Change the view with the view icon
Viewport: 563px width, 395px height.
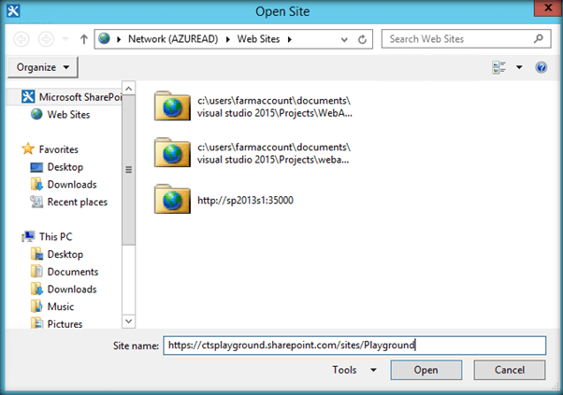pos(498,67)
